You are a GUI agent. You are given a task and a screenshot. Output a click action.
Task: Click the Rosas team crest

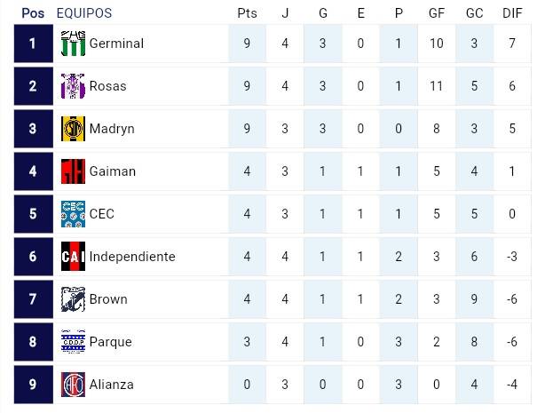pos(73,86)
